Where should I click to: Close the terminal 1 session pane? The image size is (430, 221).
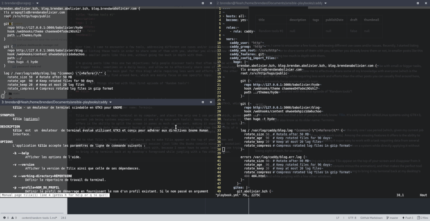click(210, 3)
